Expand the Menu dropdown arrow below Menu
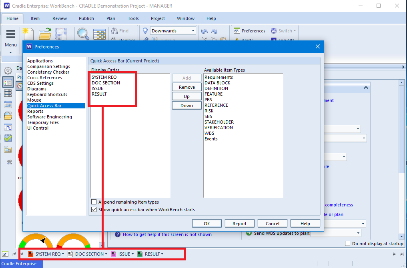Screen dimensions: 407x268 pos(11,52)
